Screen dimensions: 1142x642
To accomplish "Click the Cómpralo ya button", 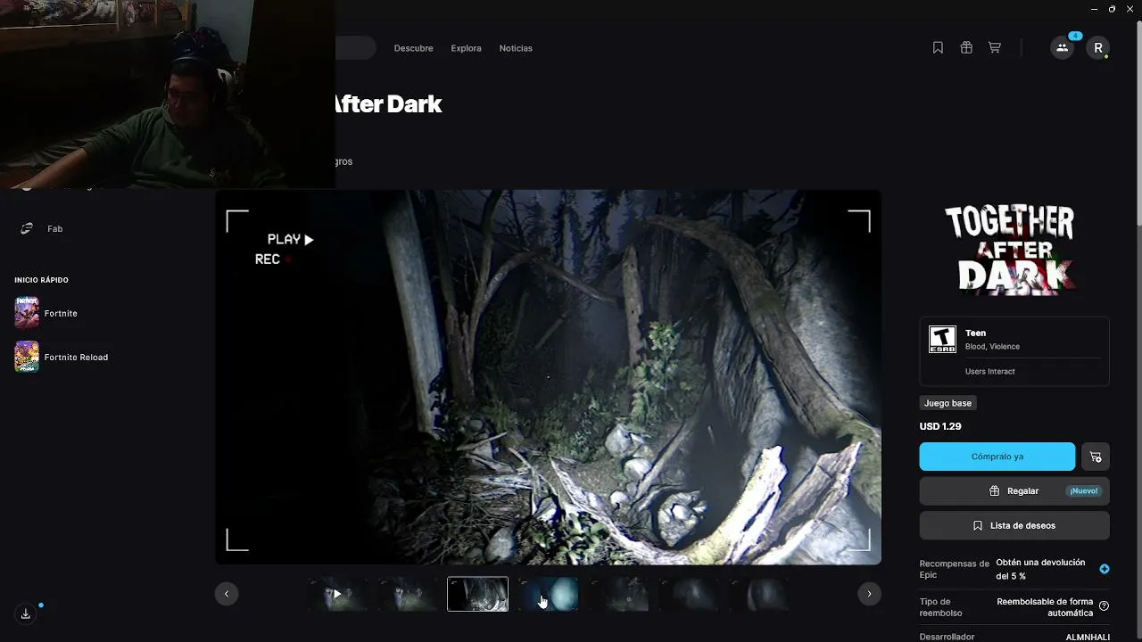I will [x=997, y=457].
